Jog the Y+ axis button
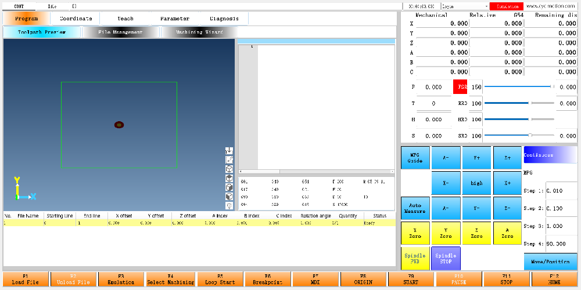The width and height of the screenshot is (581, 290). tap(476, 158)
